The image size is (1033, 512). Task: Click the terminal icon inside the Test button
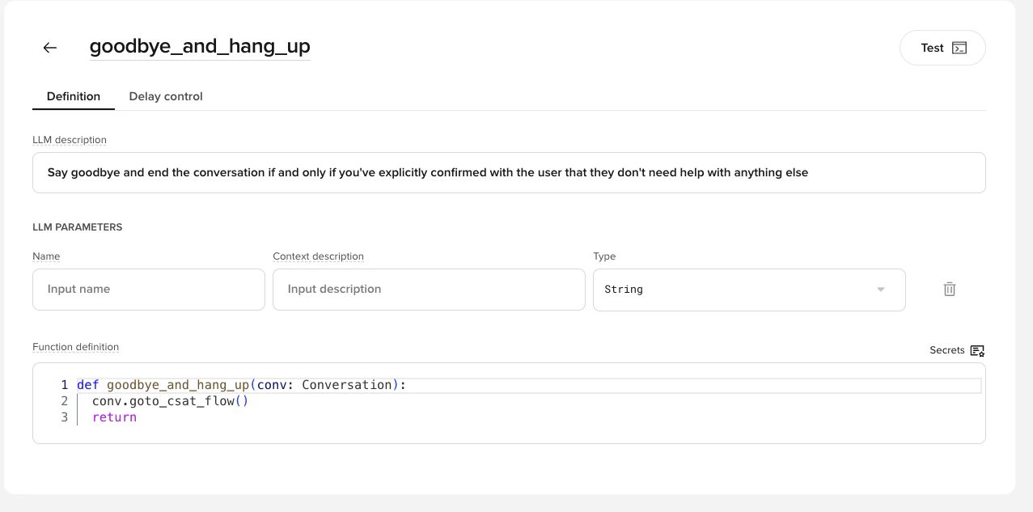[x=958, y=48]
